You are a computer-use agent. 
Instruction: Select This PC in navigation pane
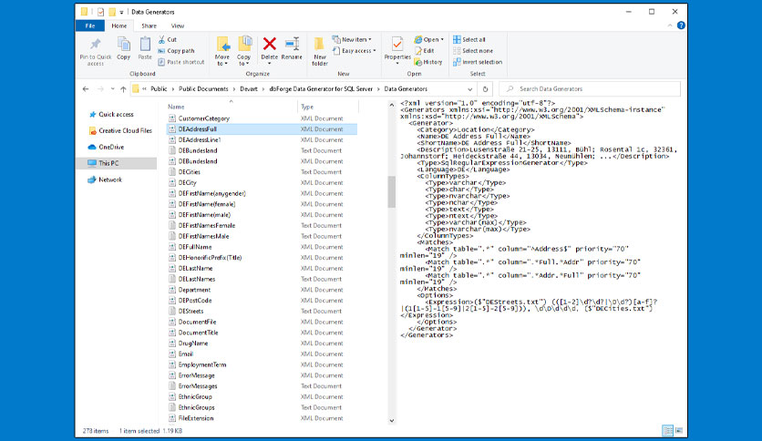click(117, 163)
